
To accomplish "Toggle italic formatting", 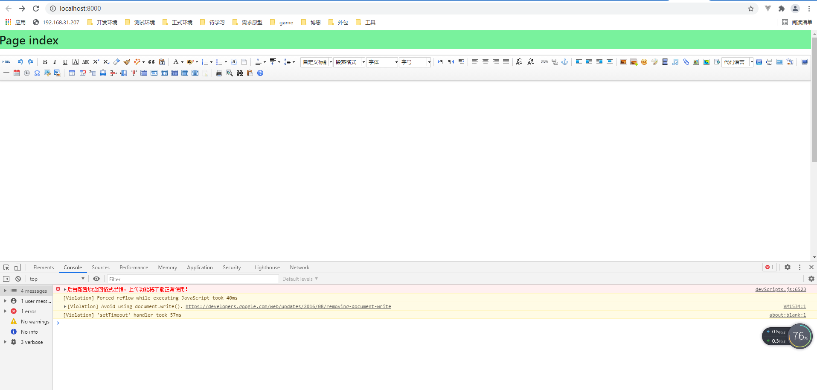I will coord(55,62).
